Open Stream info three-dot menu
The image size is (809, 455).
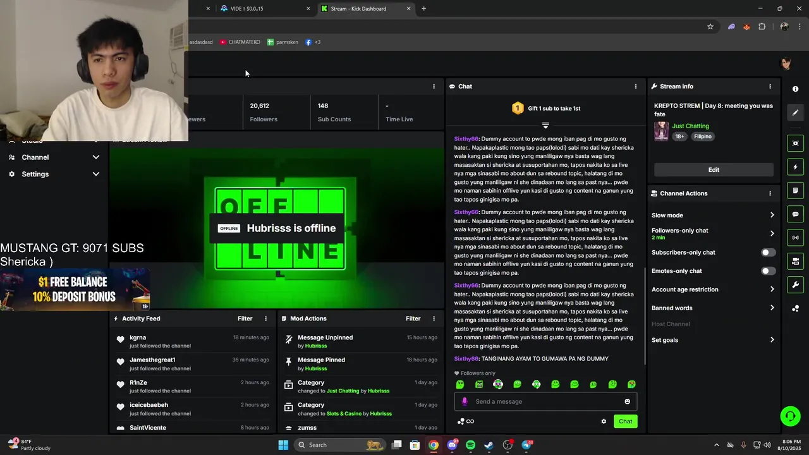coord(770,87)
